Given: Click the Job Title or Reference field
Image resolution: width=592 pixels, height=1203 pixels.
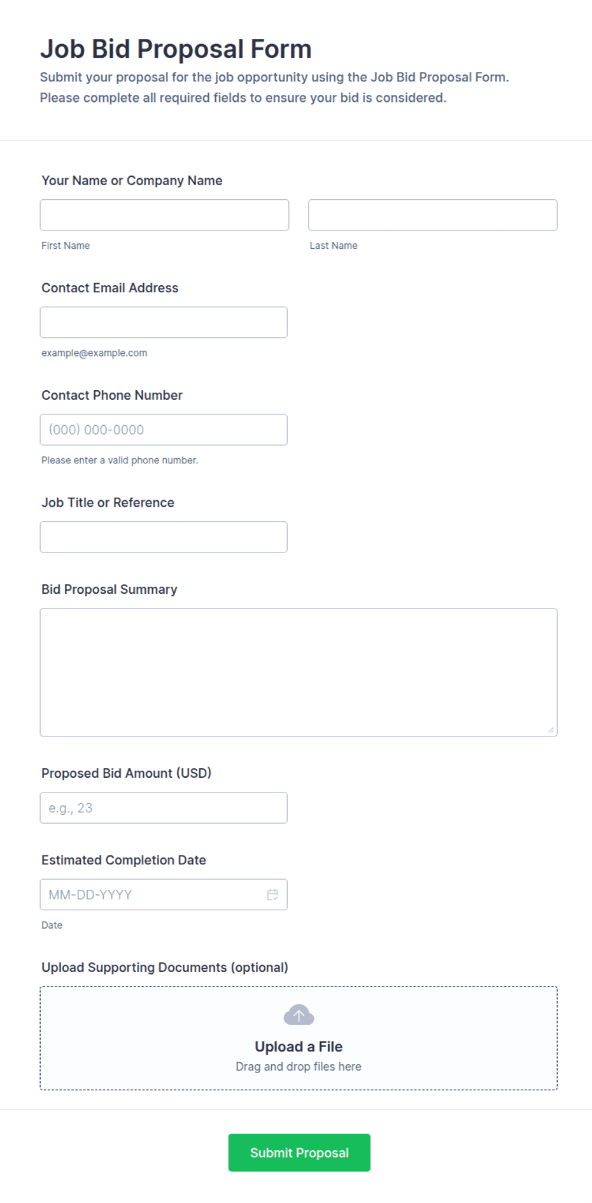Looking at the screenshot, I should click(164, 537).
